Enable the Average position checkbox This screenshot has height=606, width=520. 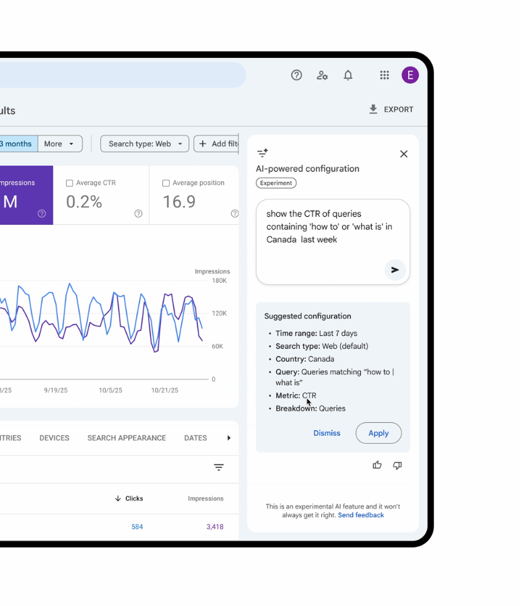pos(166,183)
